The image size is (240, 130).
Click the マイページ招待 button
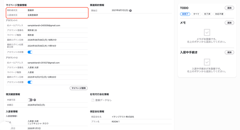coord(79,88)
